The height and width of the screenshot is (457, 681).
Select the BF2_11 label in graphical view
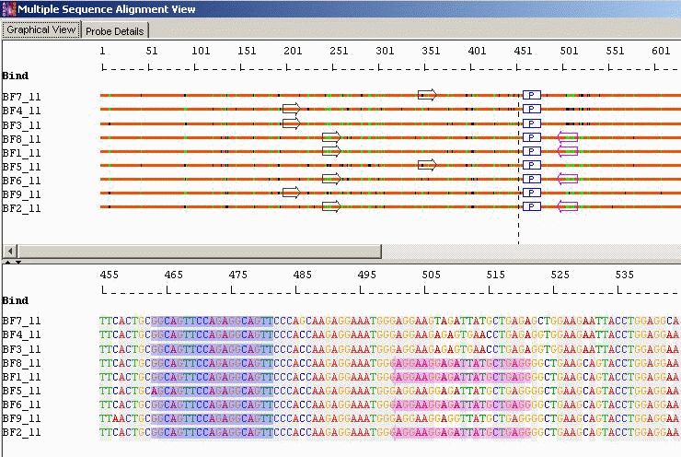21,208
